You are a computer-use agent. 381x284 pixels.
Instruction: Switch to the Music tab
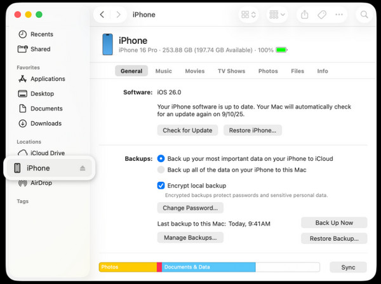click(x=164, y=71)
